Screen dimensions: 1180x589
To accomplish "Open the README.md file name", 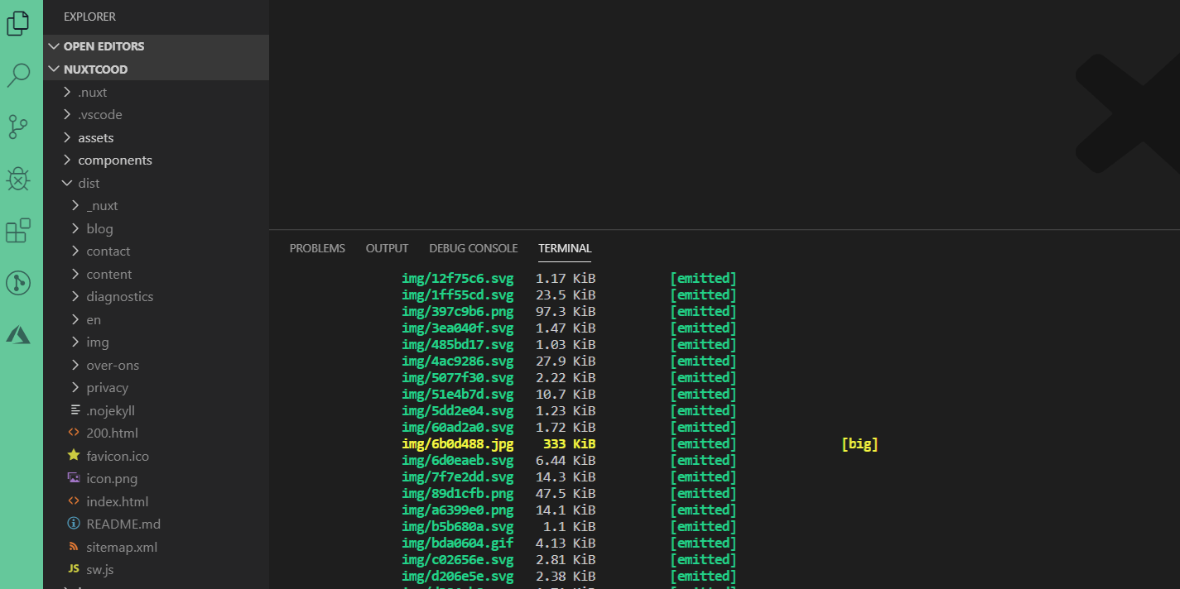I will 123,524.
